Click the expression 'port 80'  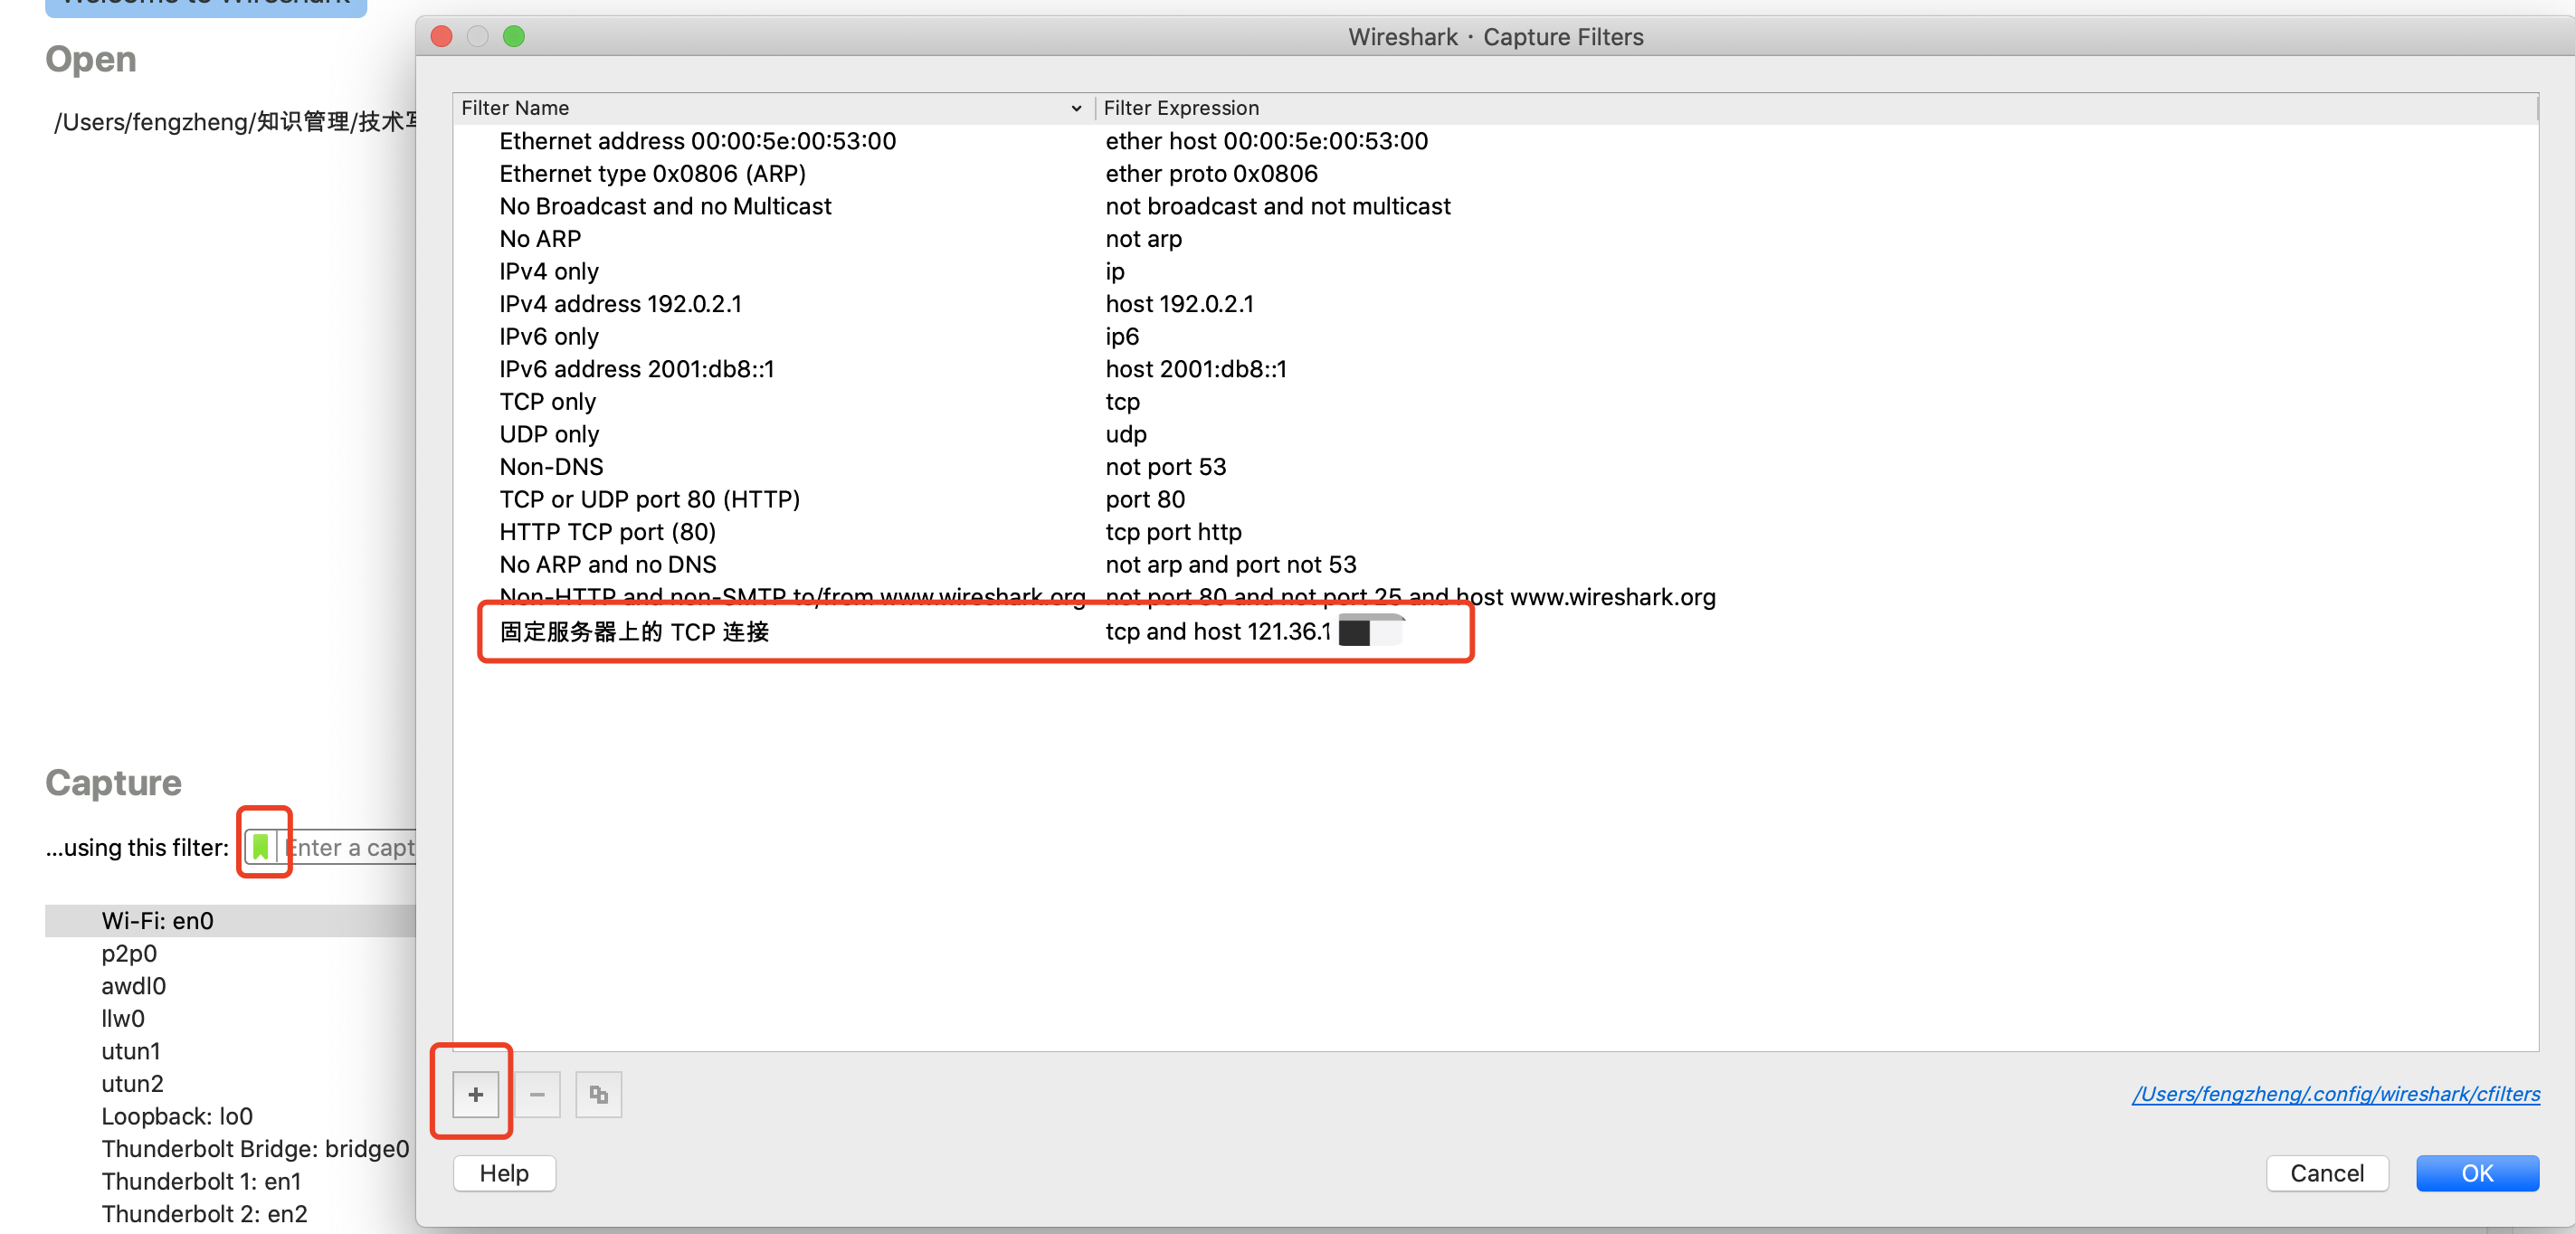1145,498
